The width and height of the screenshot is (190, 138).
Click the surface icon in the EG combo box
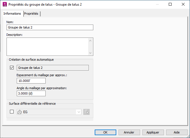(x=20, y=112)
